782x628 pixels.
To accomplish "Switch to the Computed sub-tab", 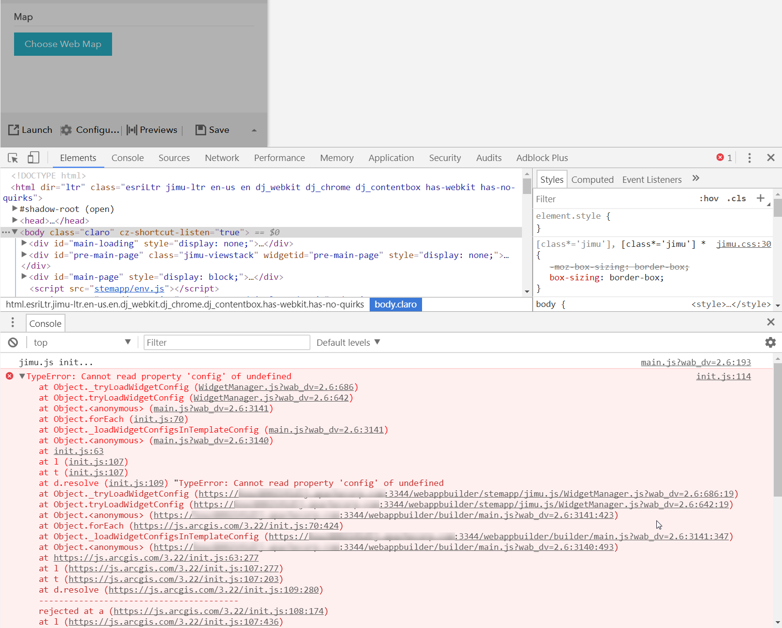I will 592,179.
